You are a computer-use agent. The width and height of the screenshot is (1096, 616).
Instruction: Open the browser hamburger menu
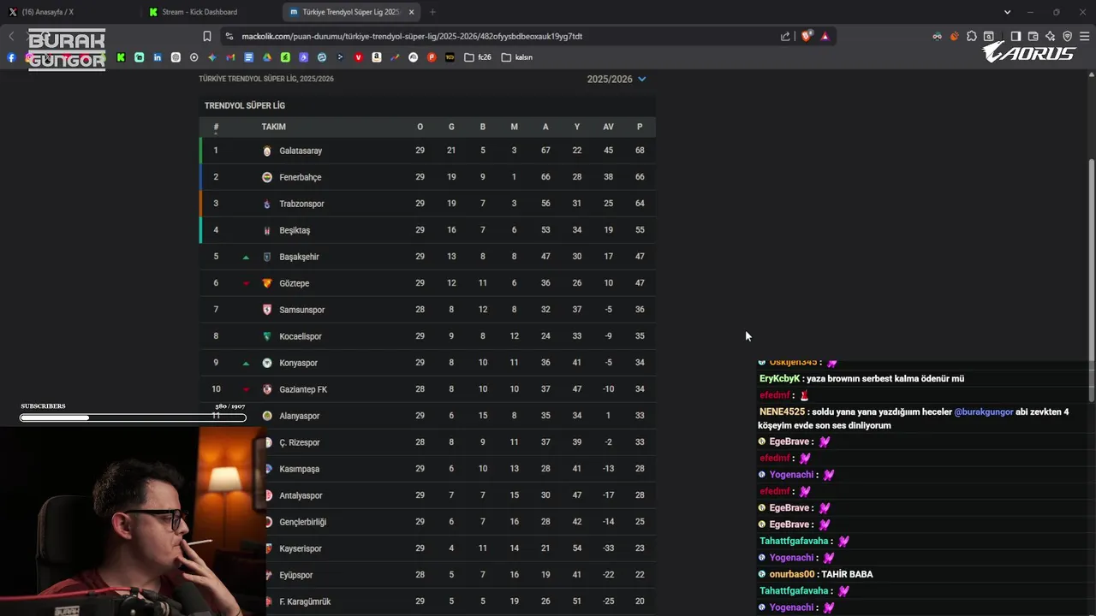[x=1085, y=36]
